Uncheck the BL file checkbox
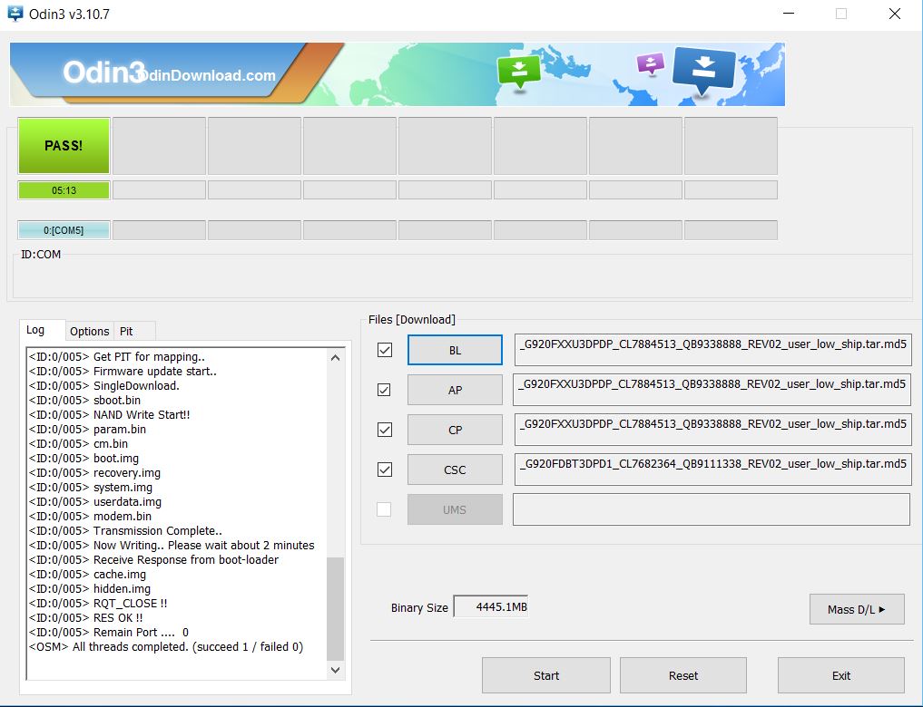 click(385, 350)
